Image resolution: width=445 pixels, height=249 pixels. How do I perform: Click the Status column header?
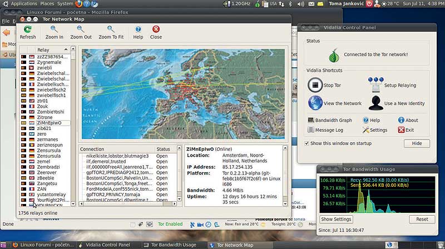[165, 149]
